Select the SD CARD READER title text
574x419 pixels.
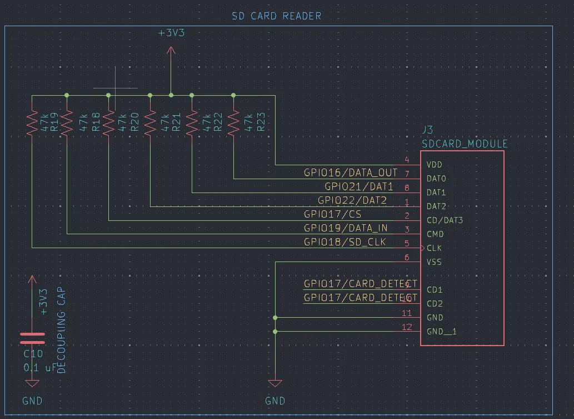pyautogui.click(x=276, y=16)
